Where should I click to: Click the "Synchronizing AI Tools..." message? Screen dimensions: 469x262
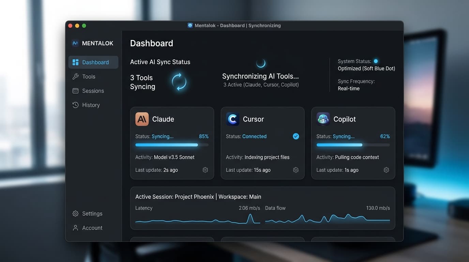(260, 76)
